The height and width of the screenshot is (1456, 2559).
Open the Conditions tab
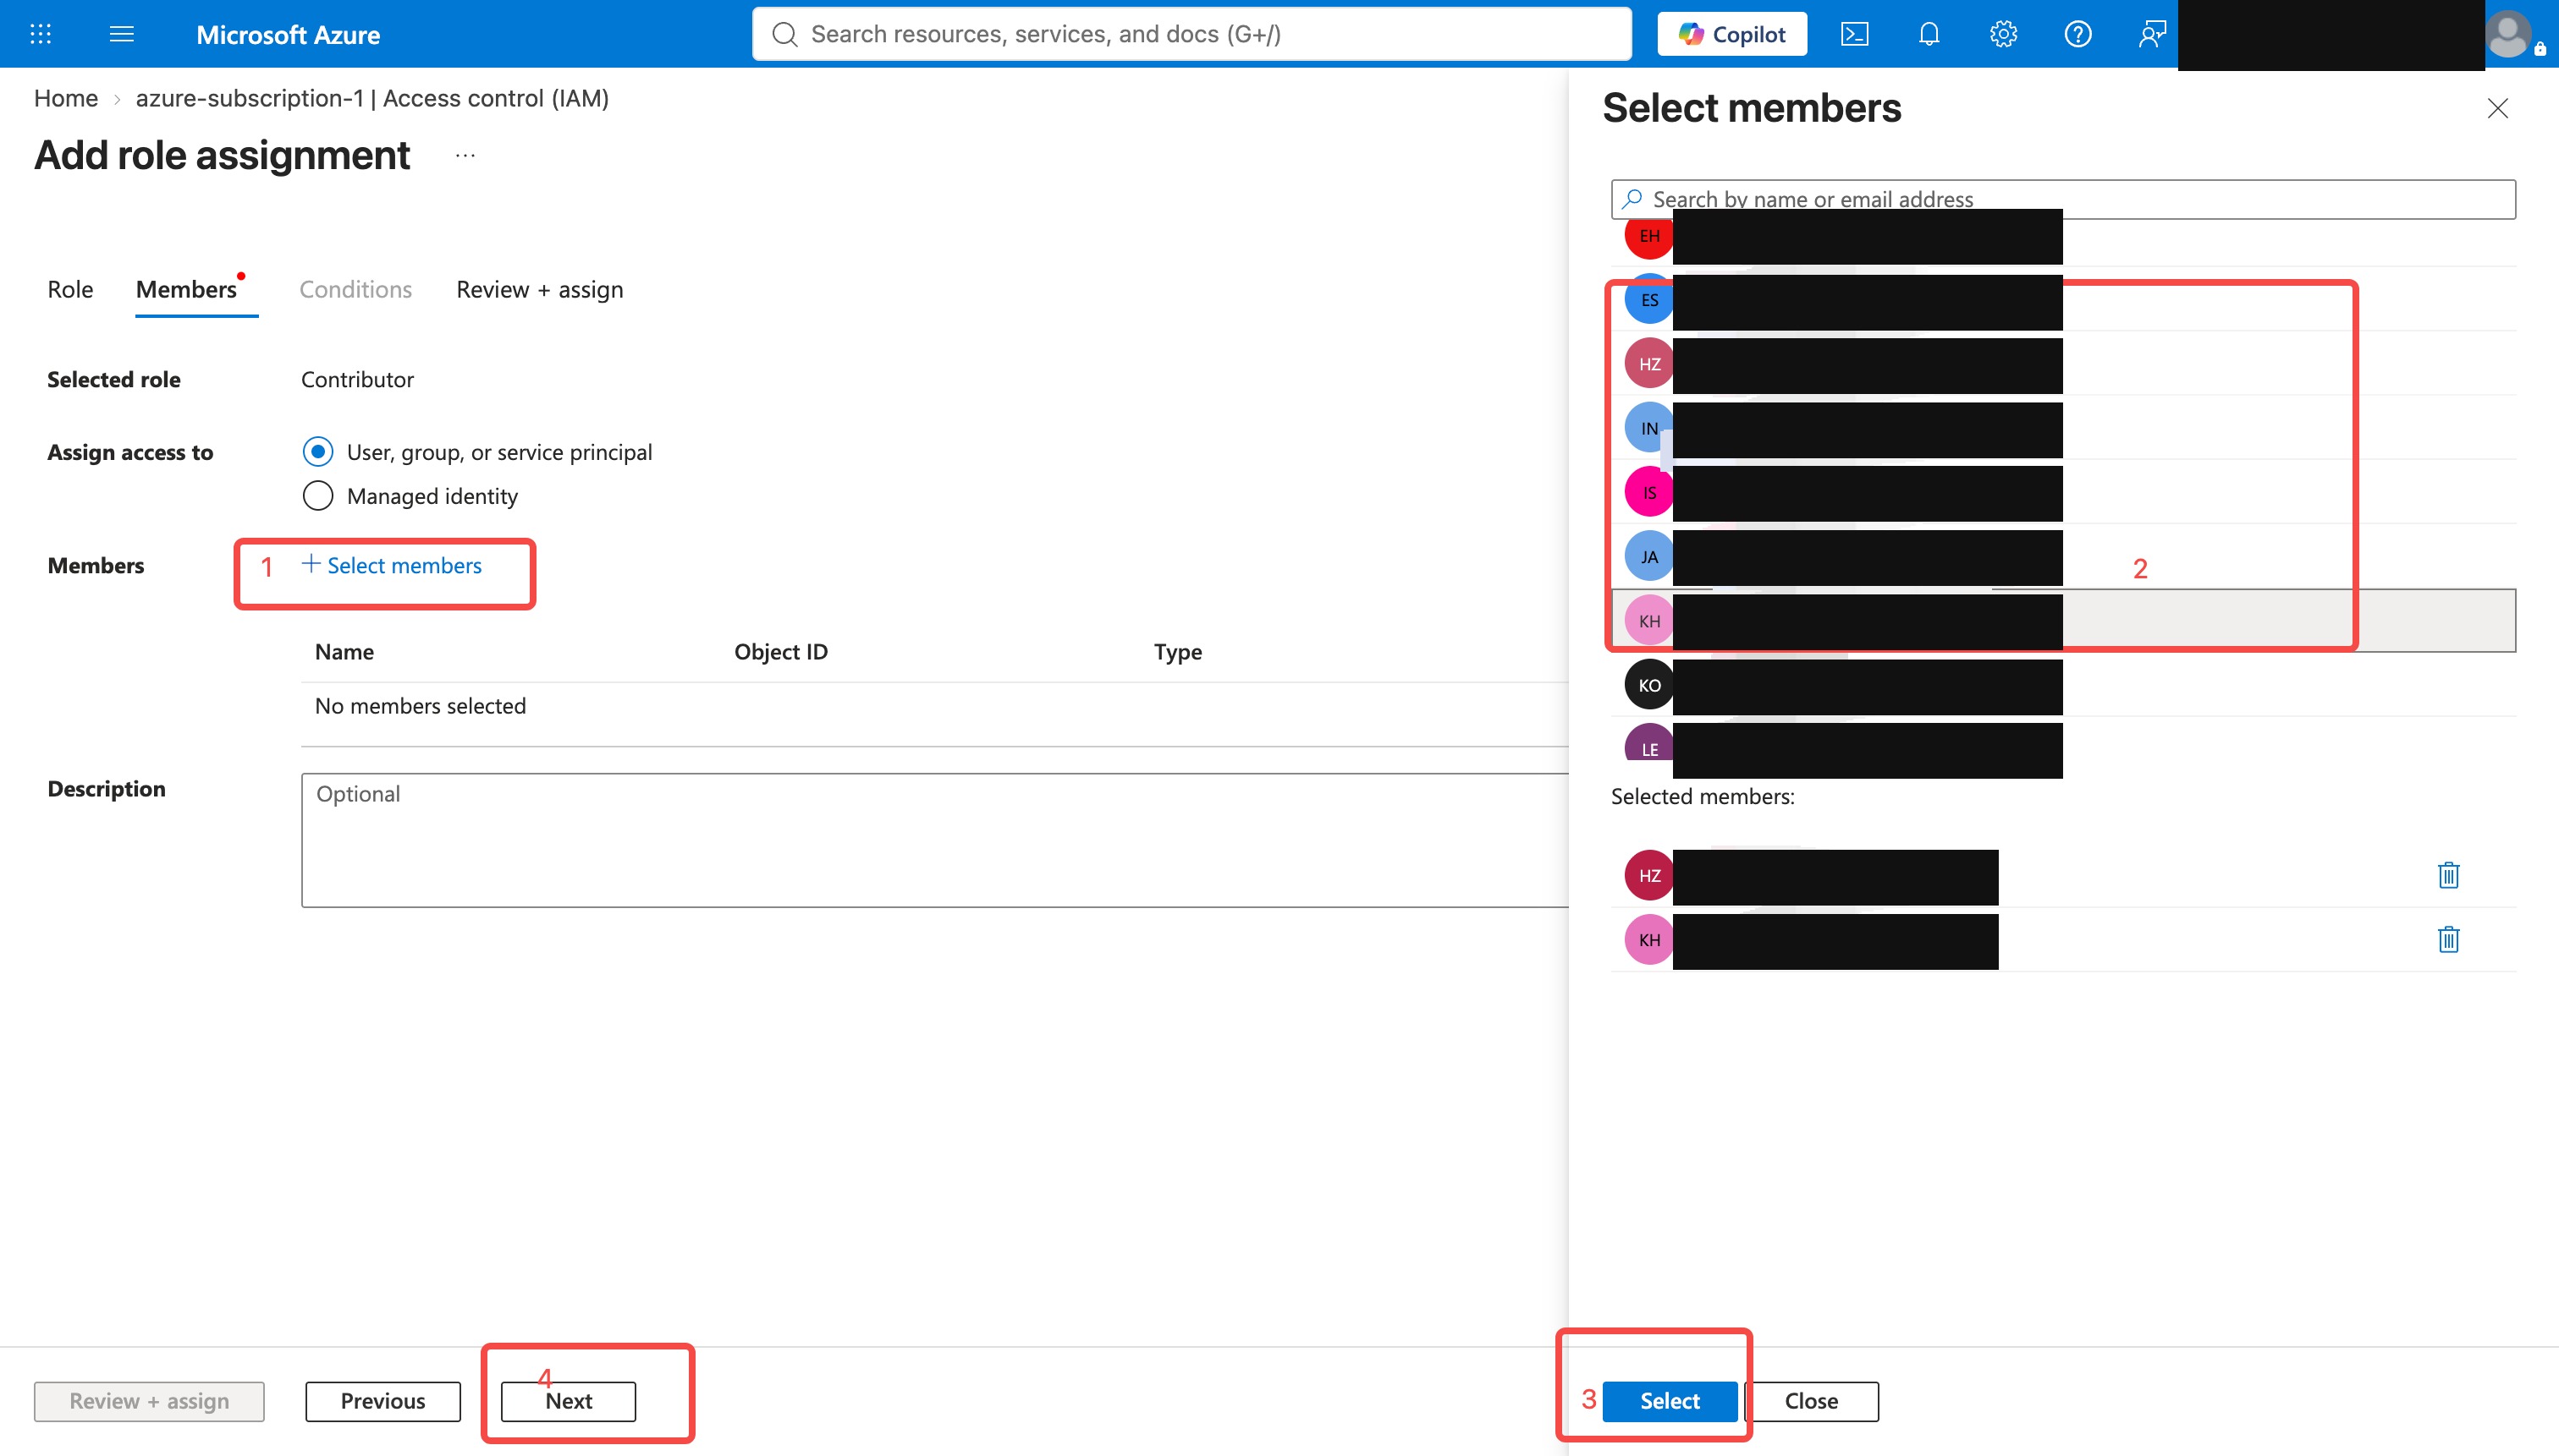pyautogui.click(x=355, y=289)
